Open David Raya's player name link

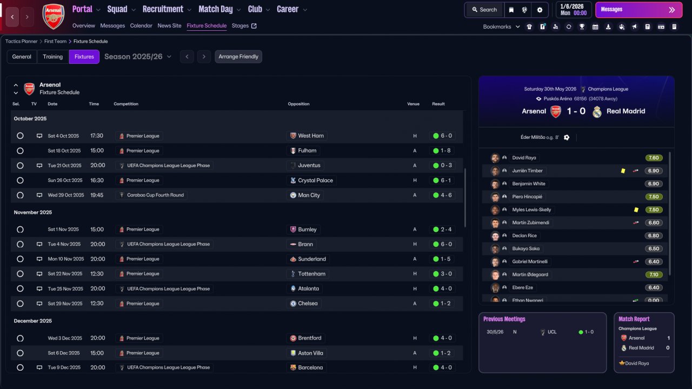524,158
